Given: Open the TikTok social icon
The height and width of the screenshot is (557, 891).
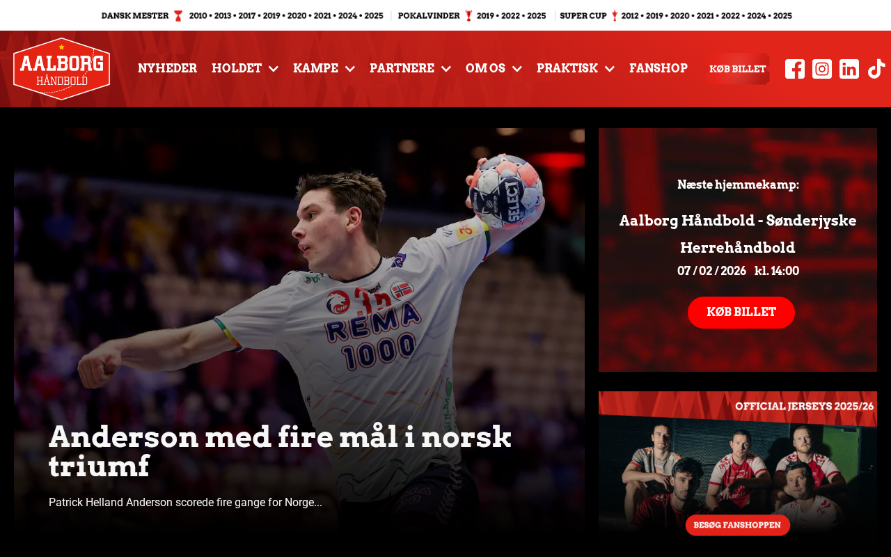Looking at the screenshot, I should click(x=876, y=69).
